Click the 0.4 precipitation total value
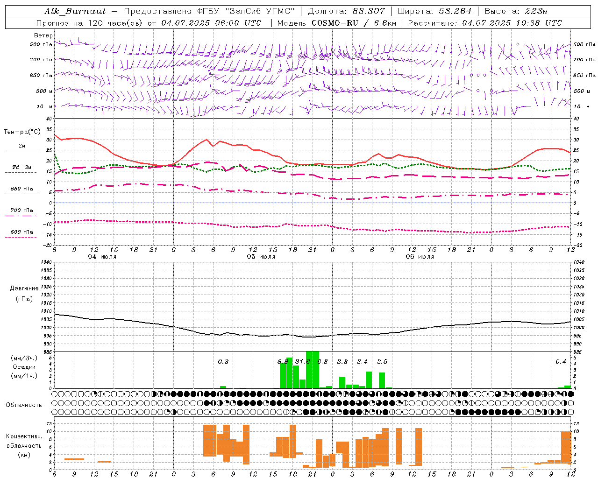The width and height of the screenshot is (598, 478). point(561,361)
